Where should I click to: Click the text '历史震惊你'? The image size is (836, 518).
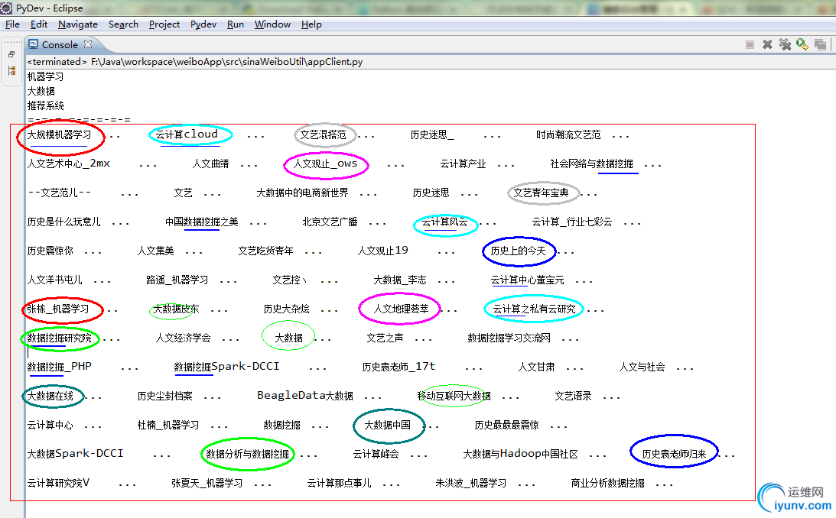click(50, 251)
